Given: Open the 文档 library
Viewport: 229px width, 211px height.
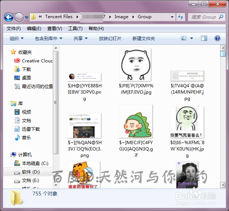Looking at the screenshot, I should 26,121.
